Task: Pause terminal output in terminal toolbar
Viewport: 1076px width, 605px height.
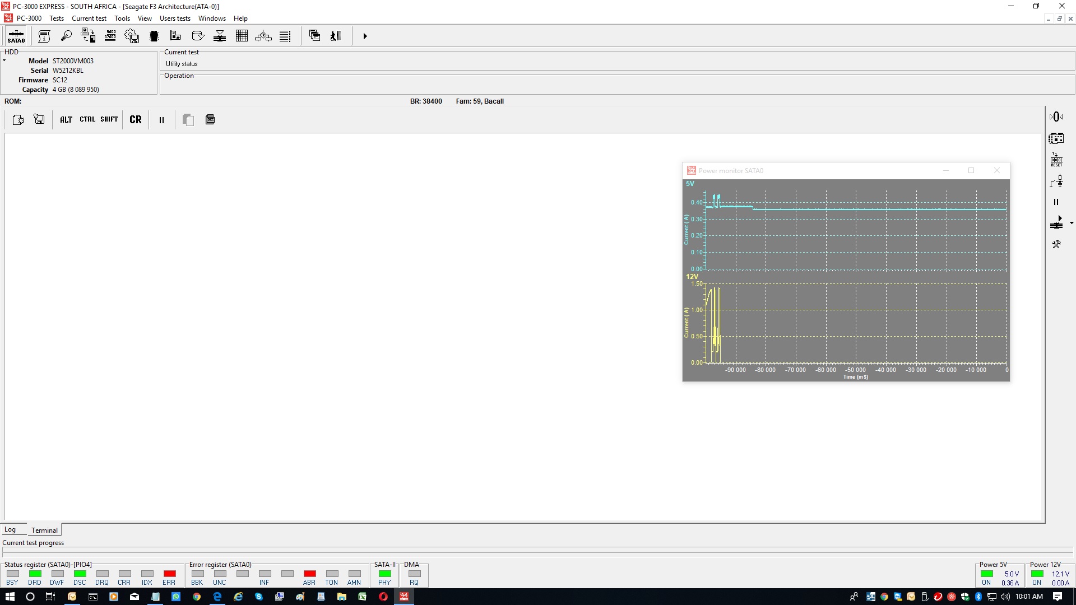Action: pos(161,120)
